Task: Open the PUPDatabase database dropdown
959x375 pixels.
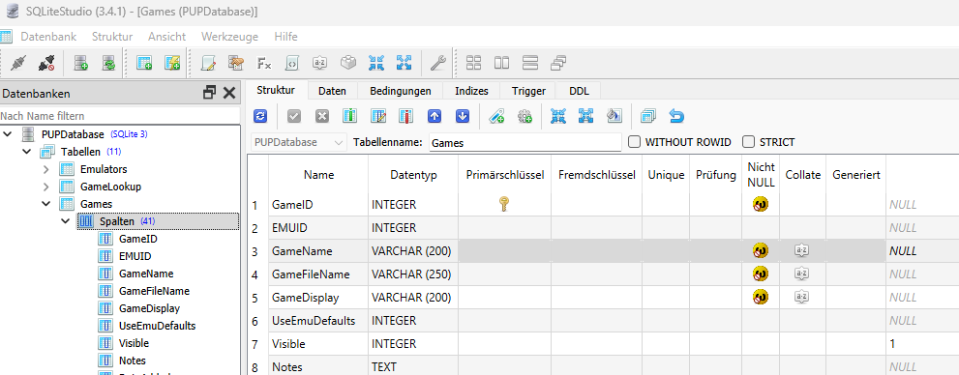Action: click(x=299, y=142)
